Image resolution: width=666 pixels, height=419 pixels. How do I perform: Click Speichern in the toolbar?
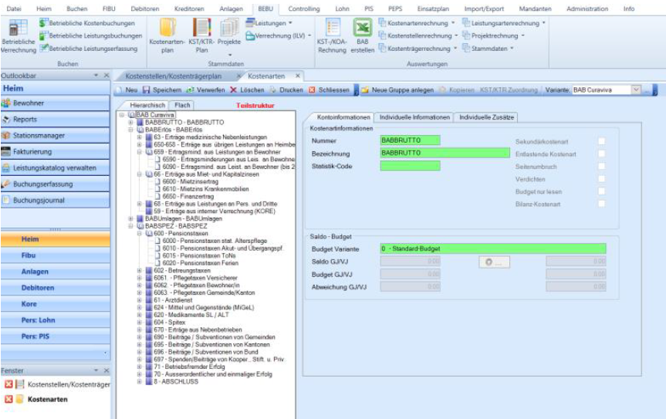(x=162, y=90)
